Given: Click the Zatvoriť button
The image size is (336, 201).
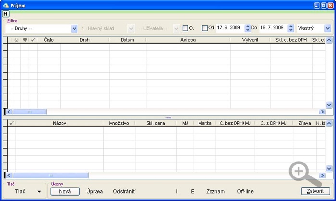Looking at the screenshot, I should click(315, 191).
